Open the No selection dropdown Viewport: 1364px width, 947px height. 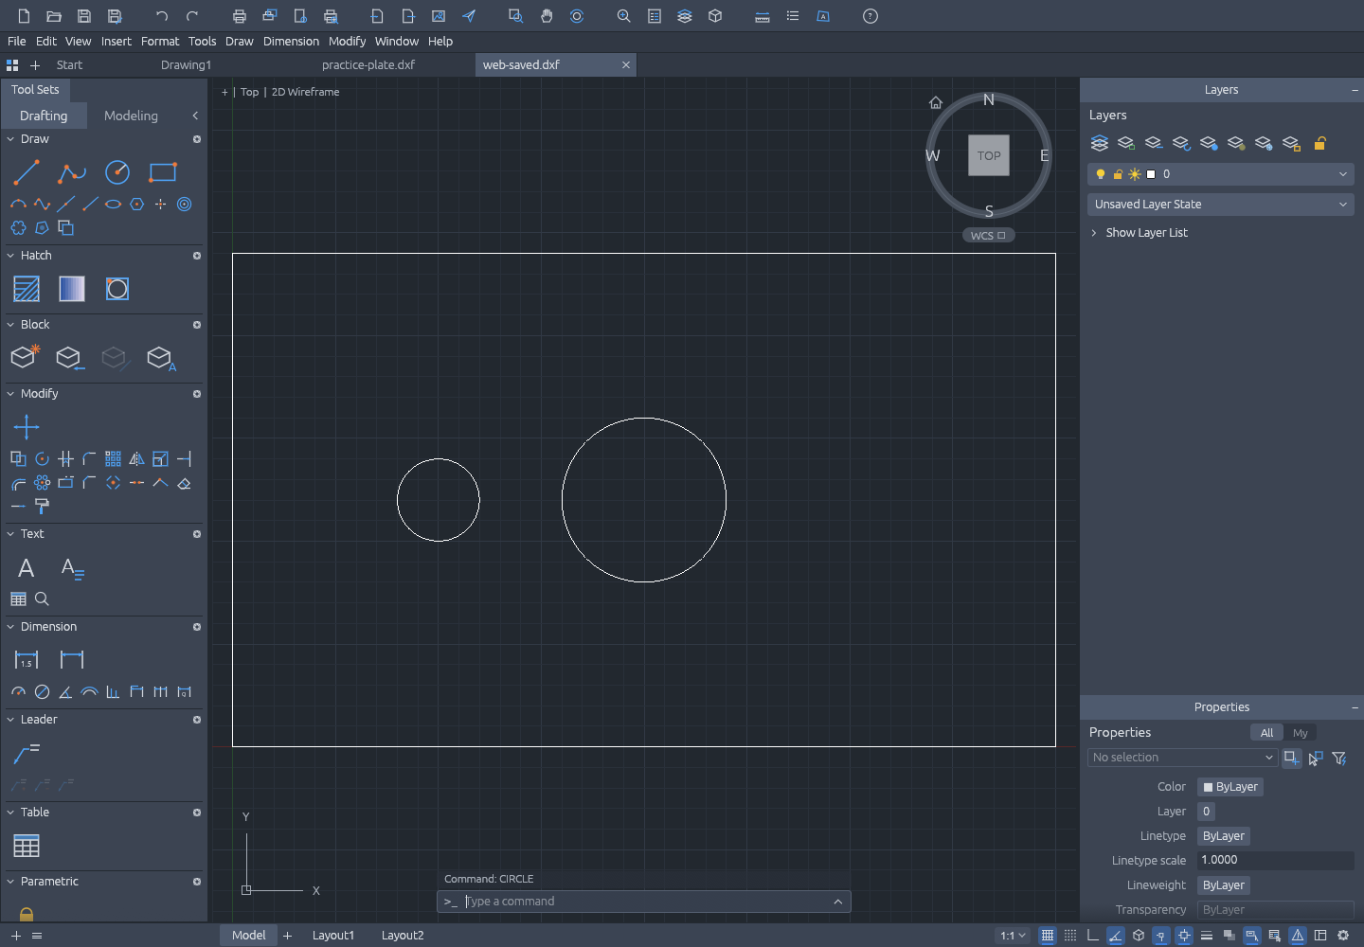[x=1183, y=758]
